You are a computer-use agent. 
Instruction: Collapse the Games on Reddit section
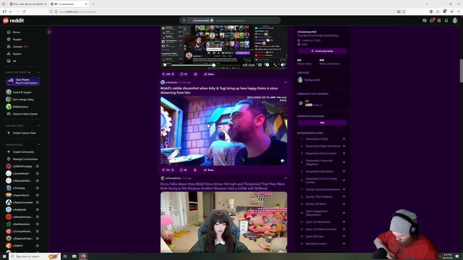(38, 72)
